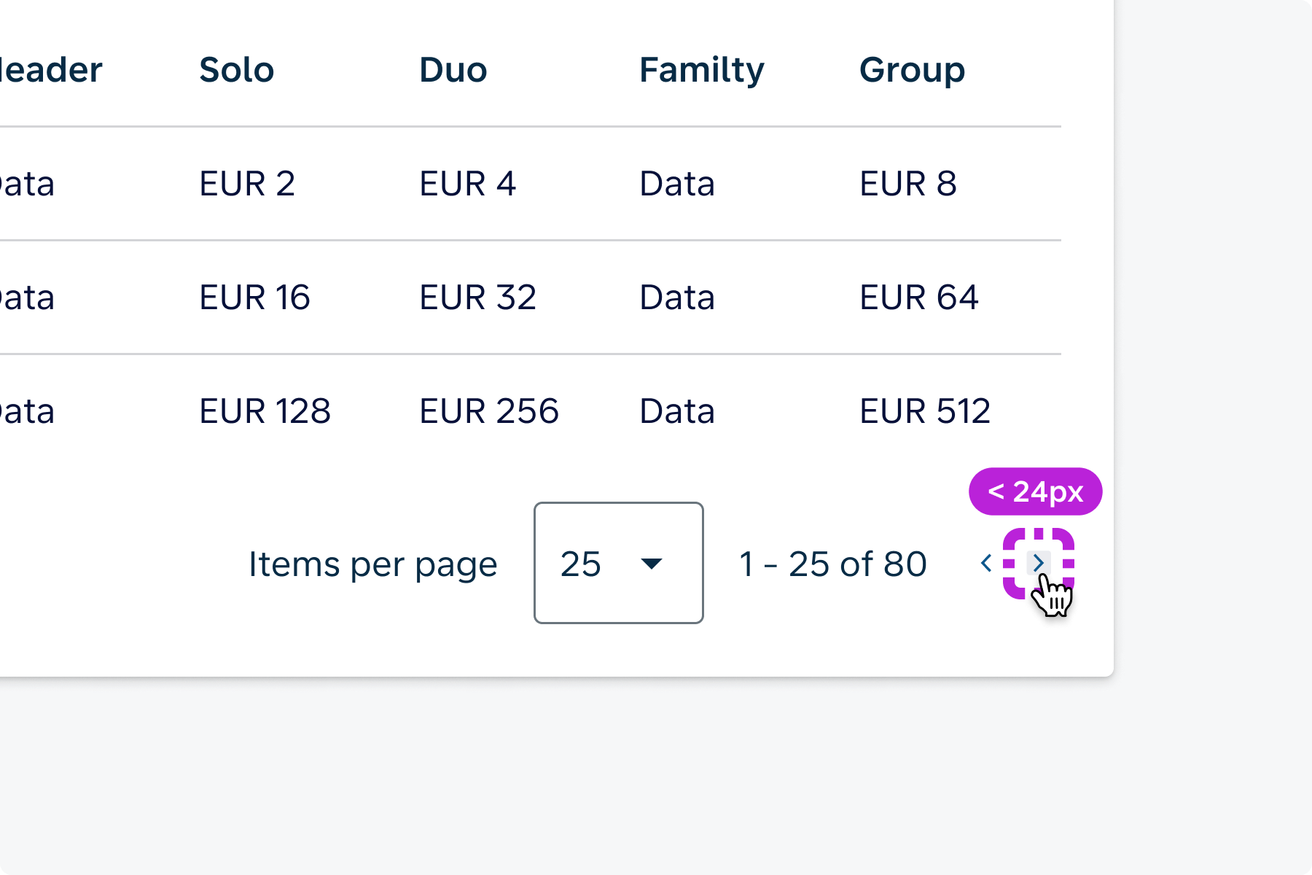The image size is (1312, 875).
Task: Go to the next page chevron
Action: [1038, 563]
